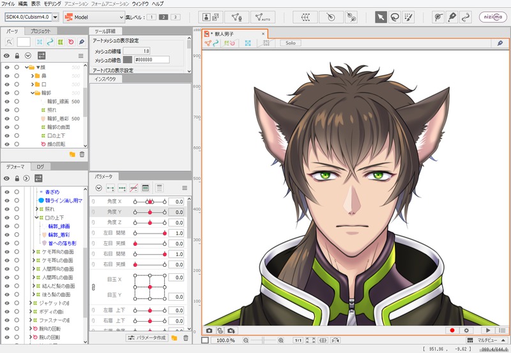
Task: Open the gear settings below canvas
Action: pos(466,330)
